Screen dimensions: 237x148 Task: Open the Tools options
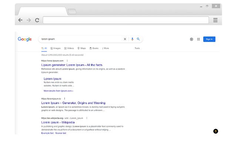(137, 48)
